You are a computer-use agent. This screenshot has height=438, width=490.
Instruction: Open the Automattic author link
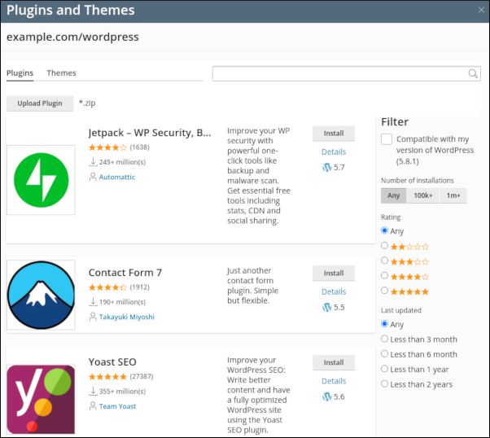pyautogui.click(x=117, y=177)
